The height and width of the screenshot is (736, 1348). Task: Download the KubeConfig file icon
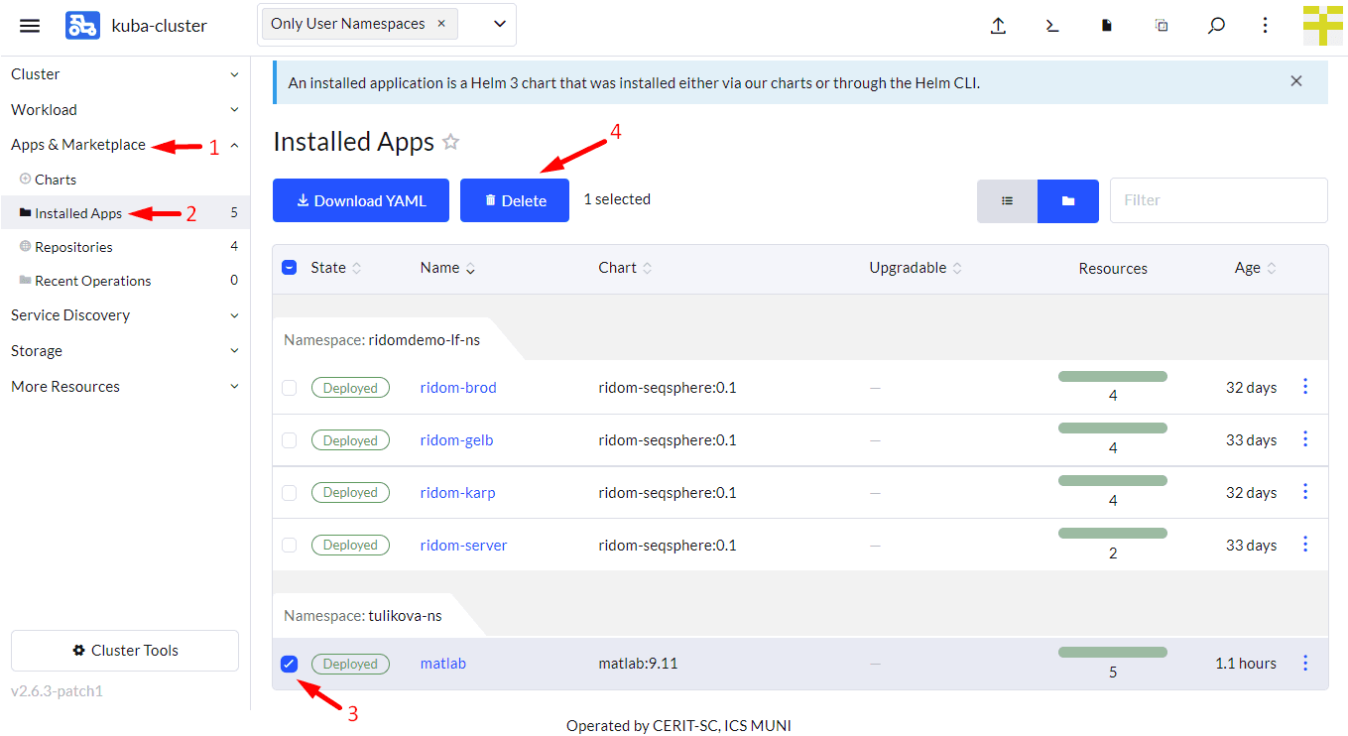pos(1107,26)
